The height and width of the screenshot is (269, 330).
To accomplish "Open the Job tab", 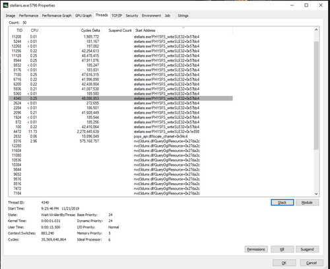I will point(168,16).
